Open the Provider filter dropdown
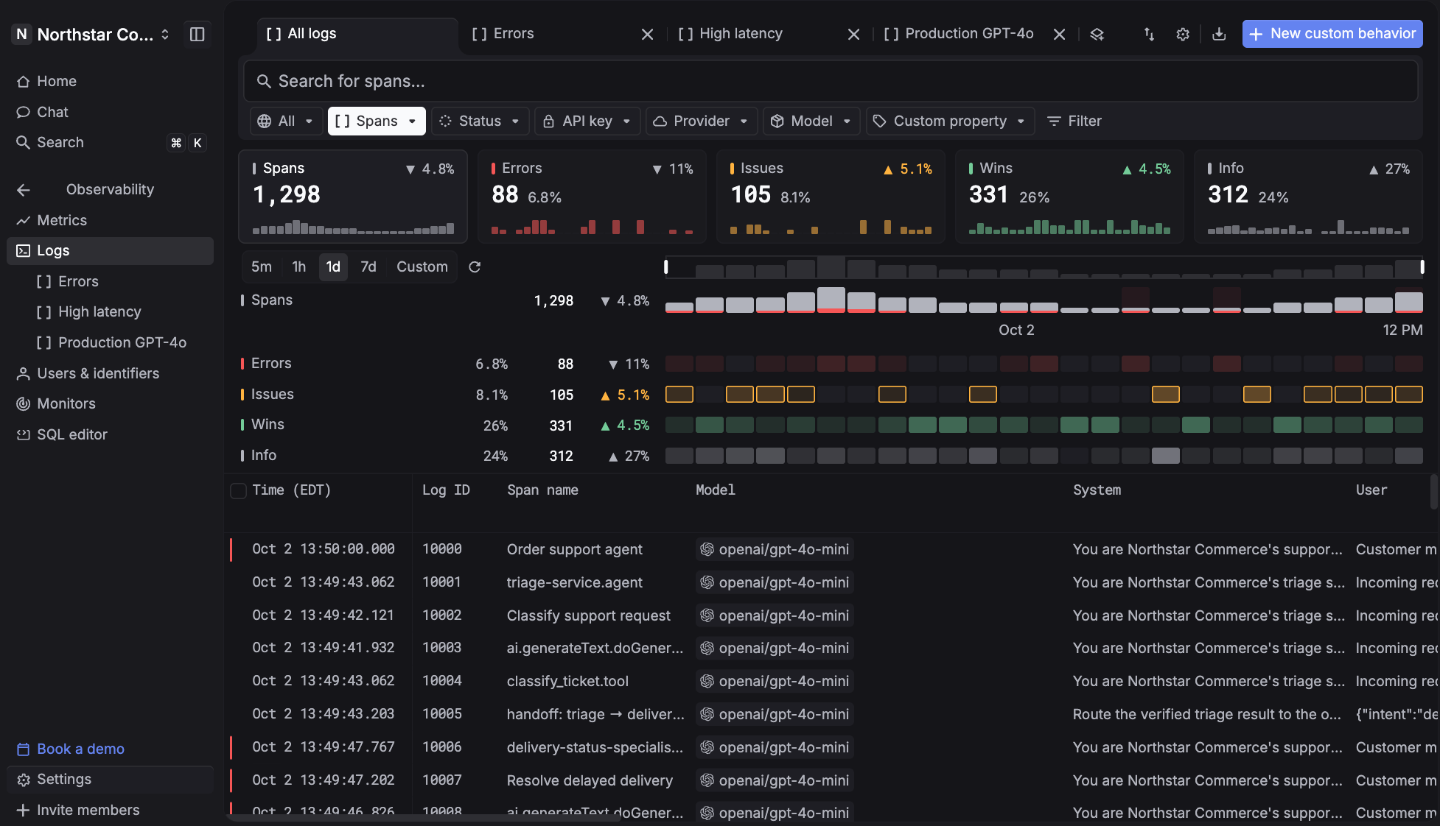This screenshot has height=826, width=1440. [x=702, y=121]
